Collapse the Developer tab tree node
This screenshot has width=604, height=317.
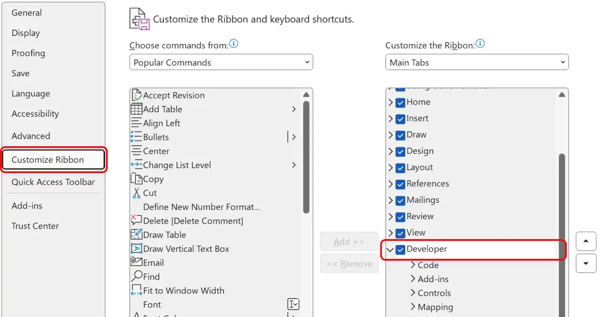pos(390,250)
